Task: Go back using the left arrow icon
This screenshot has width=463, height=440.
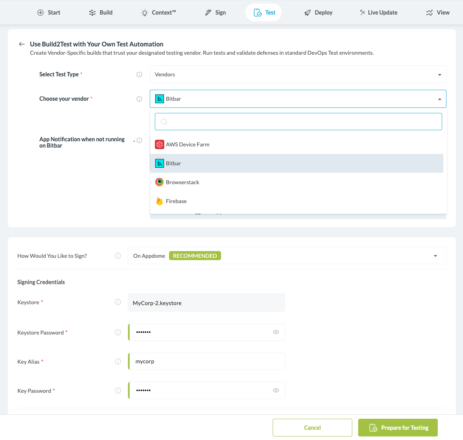Action: (22, 44)
